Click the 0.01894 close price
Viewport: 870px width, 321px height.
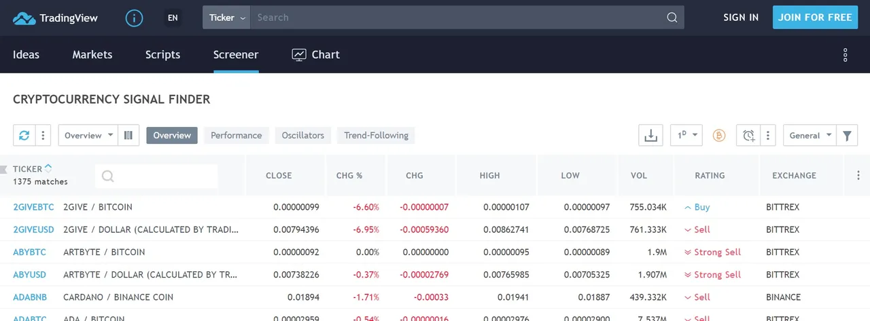click(x=303, y=297)
